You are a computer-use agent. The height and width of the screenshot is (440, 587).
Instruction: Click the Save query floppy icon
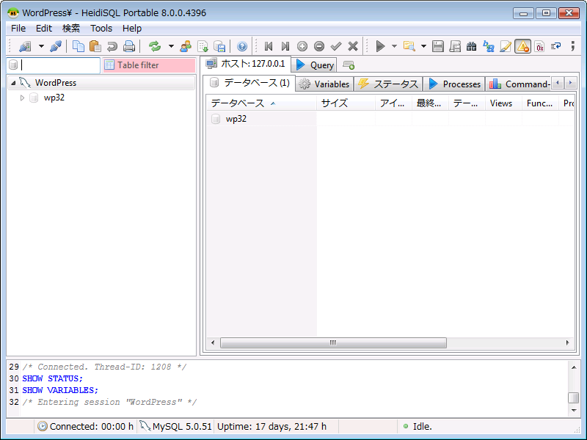437,46
